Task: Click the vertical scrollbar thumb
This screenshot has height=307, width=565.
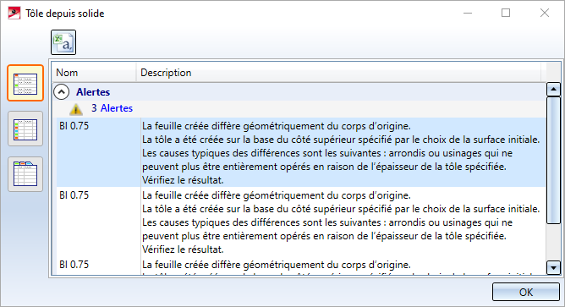Action: coord(553,160)
